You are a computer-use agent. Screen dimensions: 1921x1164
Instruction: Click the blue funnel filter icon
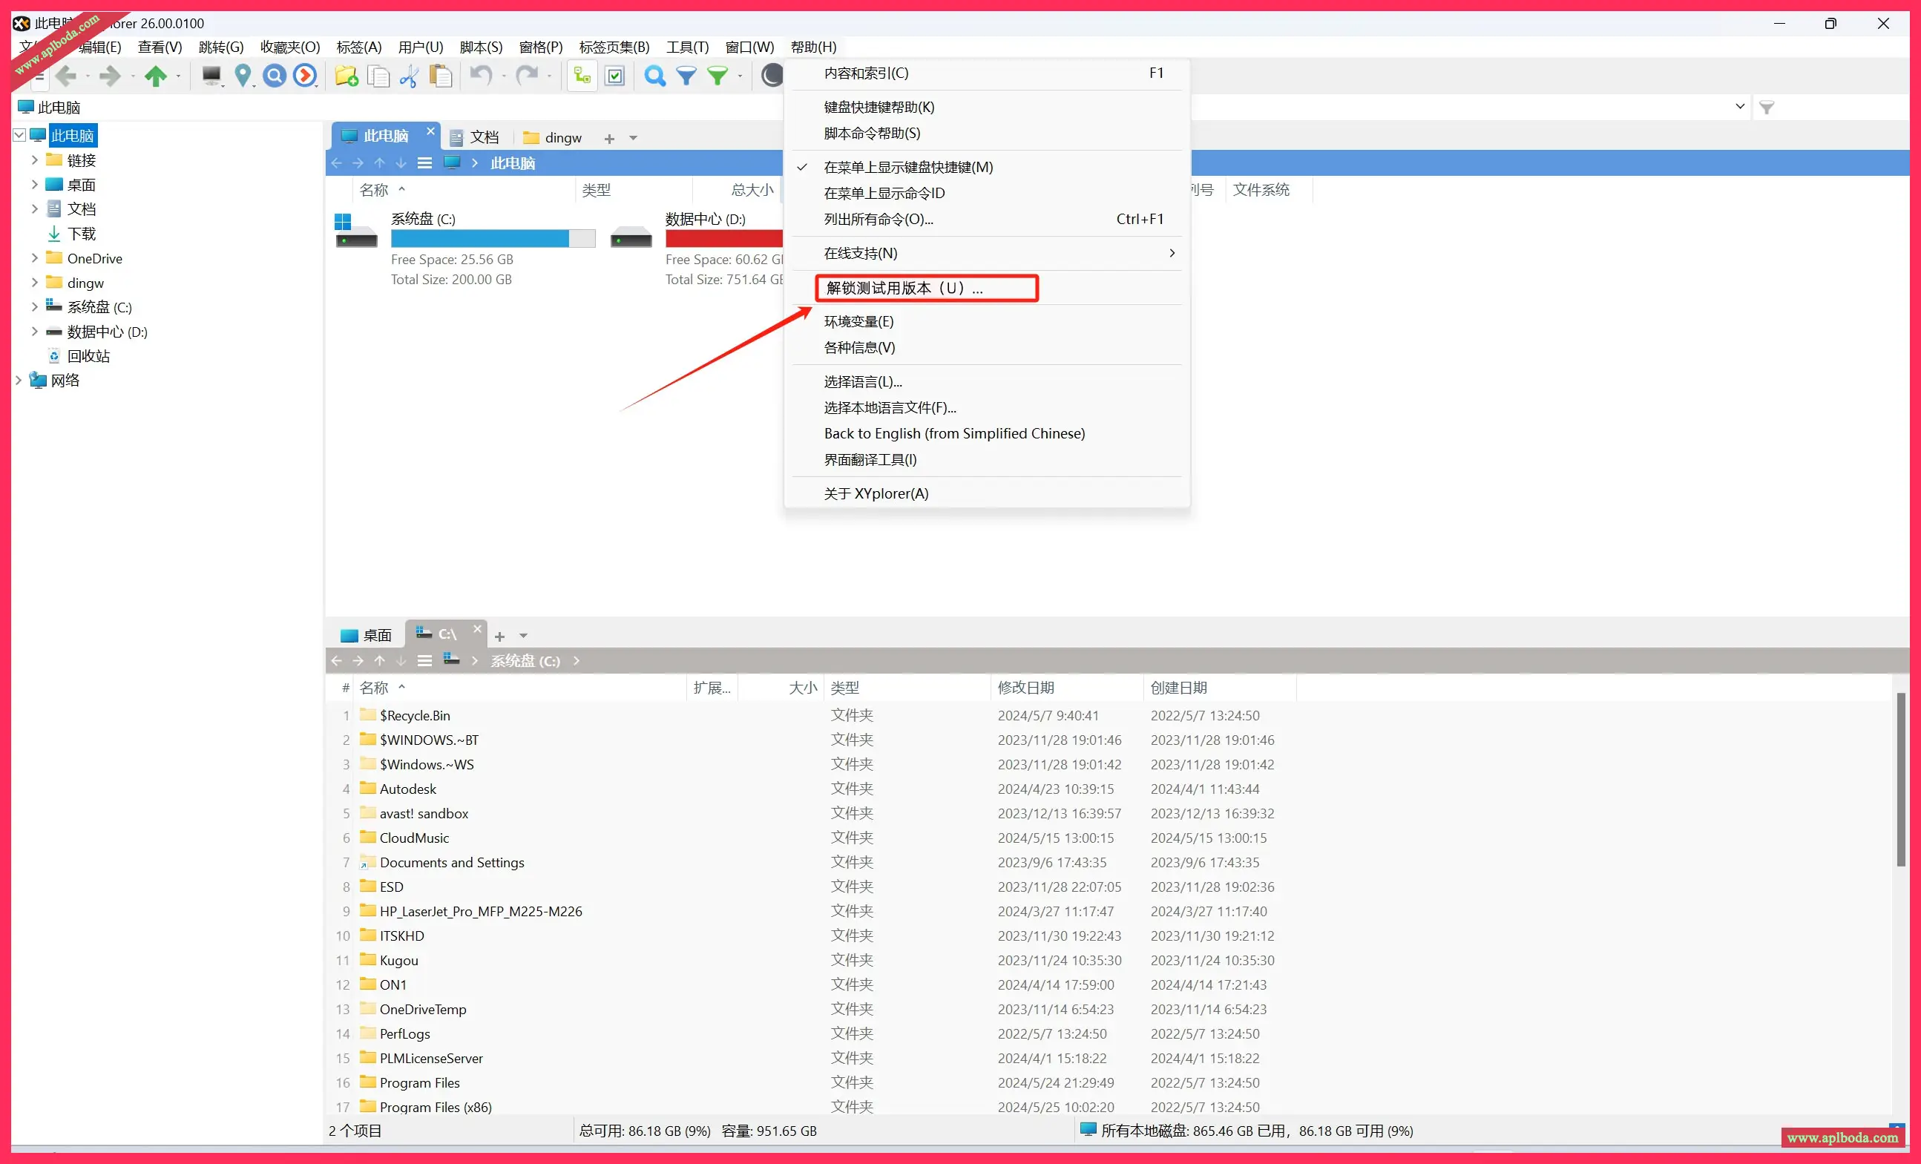tap(686, 76)
